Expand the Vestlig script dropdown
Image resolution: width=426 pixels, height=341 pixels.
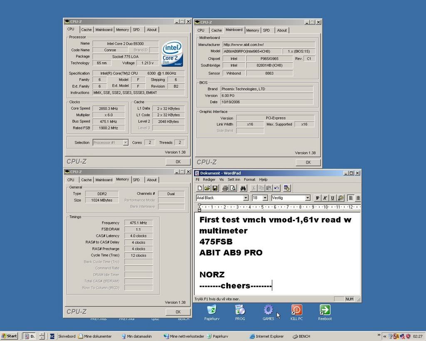point(307,198)
